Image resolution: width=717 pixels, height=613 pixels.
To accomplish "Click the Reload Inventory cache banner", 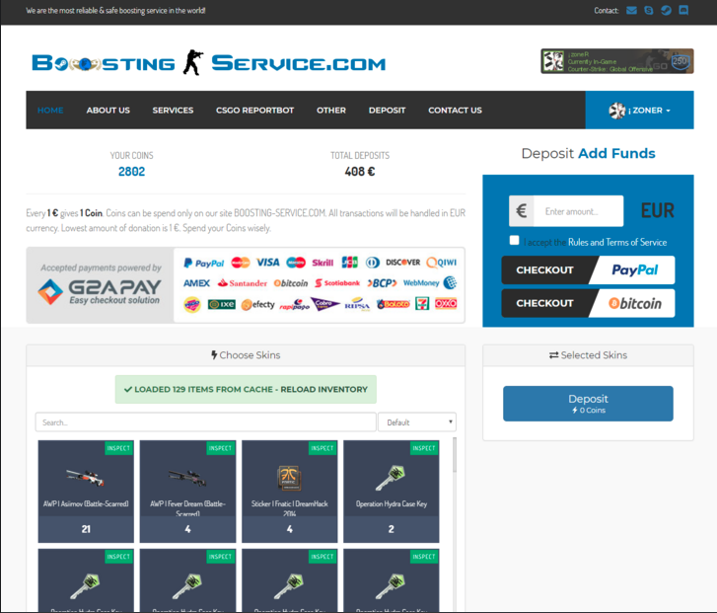I will 246,389.
